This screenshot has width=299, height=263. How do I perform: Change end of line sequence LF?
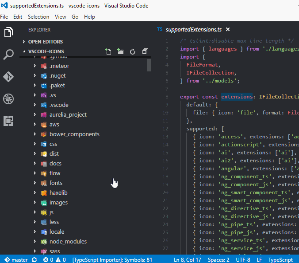(x=259, y=260)
